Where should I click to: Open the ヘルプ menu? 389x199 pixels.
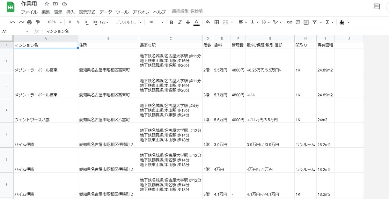click(159, 12)
